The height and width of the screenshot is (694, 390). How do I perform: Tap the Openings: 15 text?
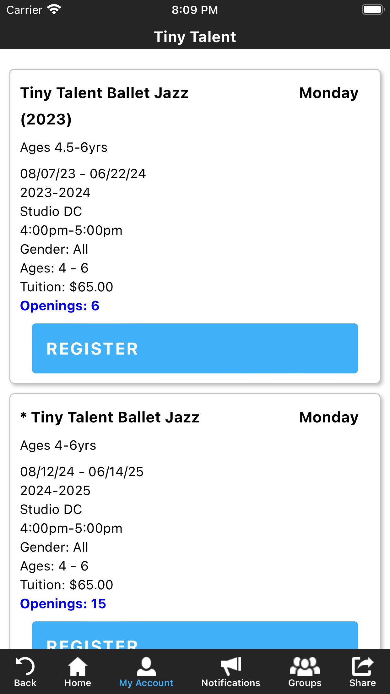pyautogui.click(x=63, y=604)
